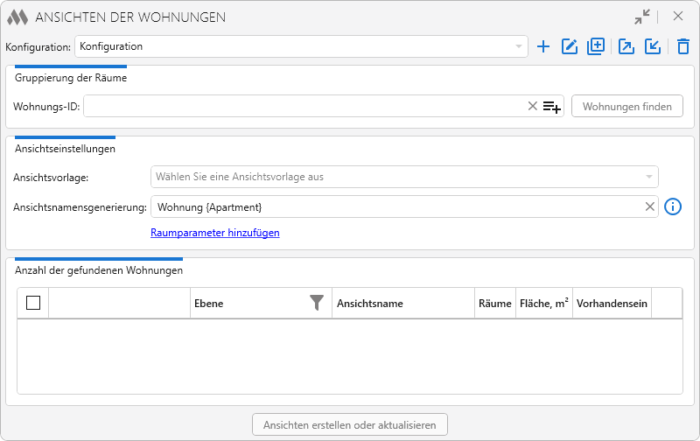The height and width of the screenshot is (441, 700).
Task: Open the Raumparameter hinzufügen link
Action: (x=214, y=233)
